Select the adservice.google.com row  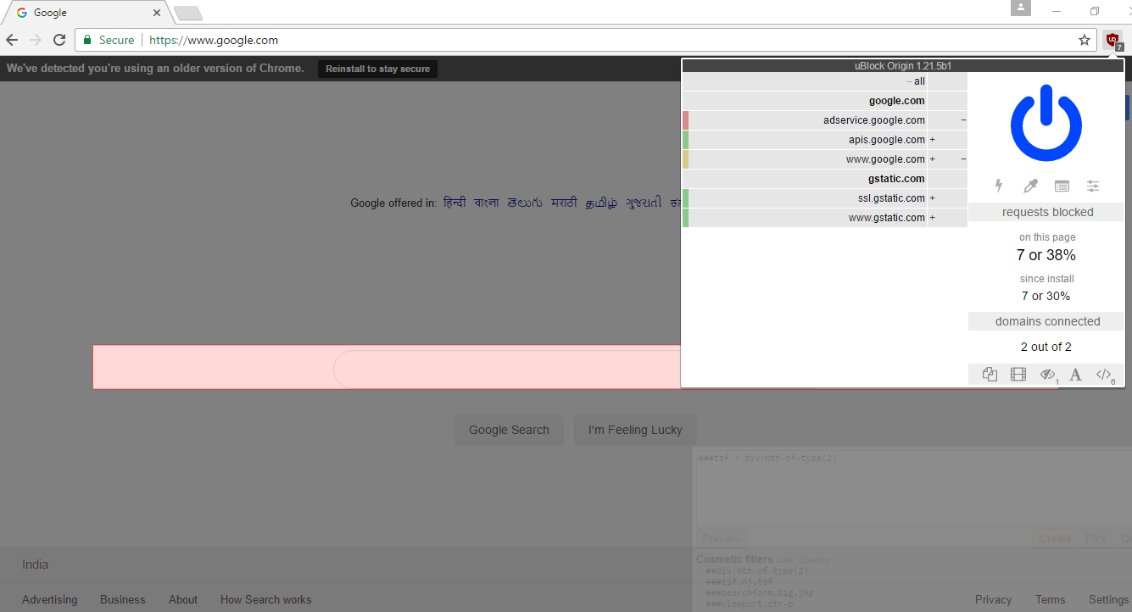coord(824,120)
